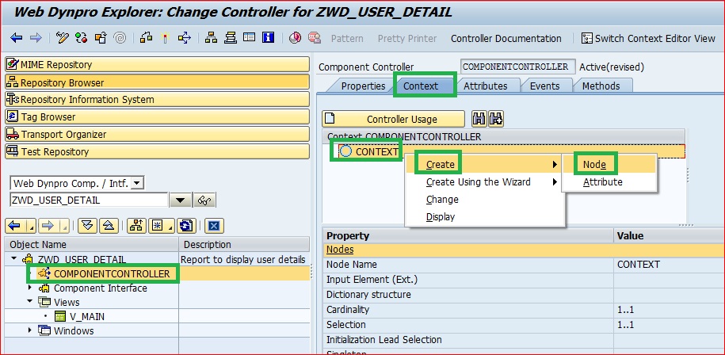Click the back arrow in the top toolbar
The width and height of the screenshot is (725, 355).
(17, 38)
